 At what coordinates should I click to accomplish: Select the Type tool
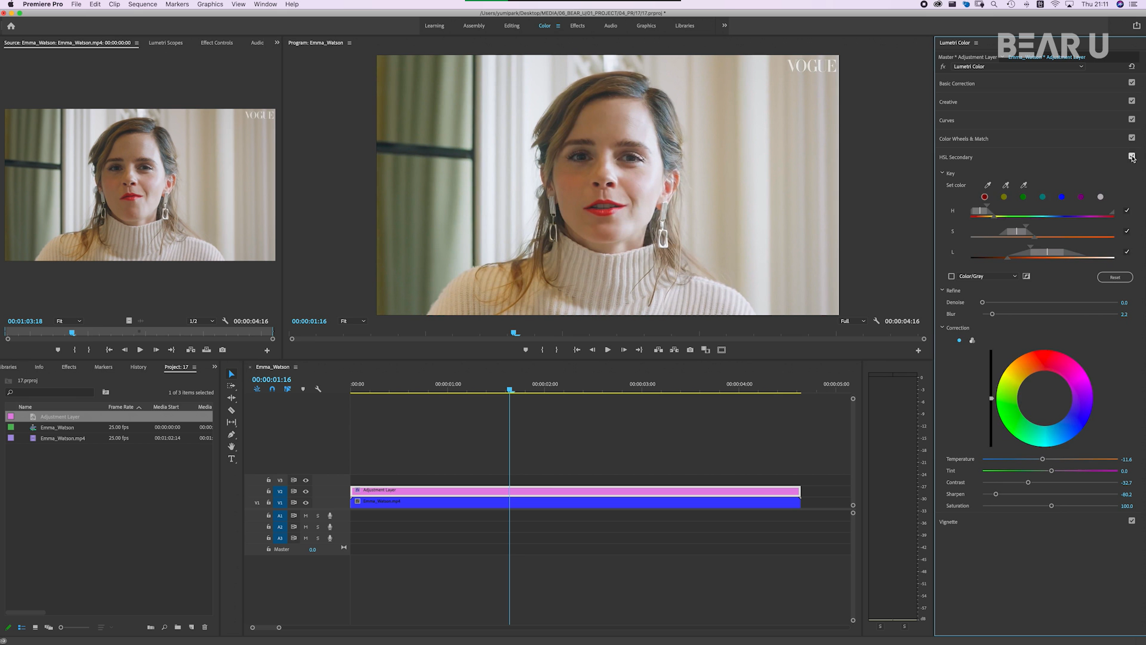pyautogui.click(x=232, y=459)
